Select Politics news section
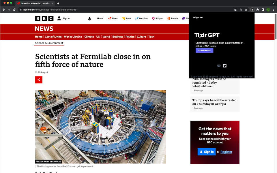The image size is (277, 173). point(130,37)
